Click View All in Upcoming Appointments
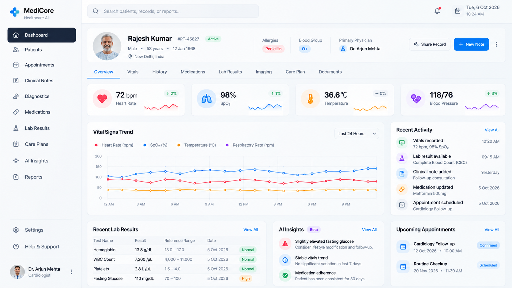This screenshot has width=512, height=288. pos(492,230)
